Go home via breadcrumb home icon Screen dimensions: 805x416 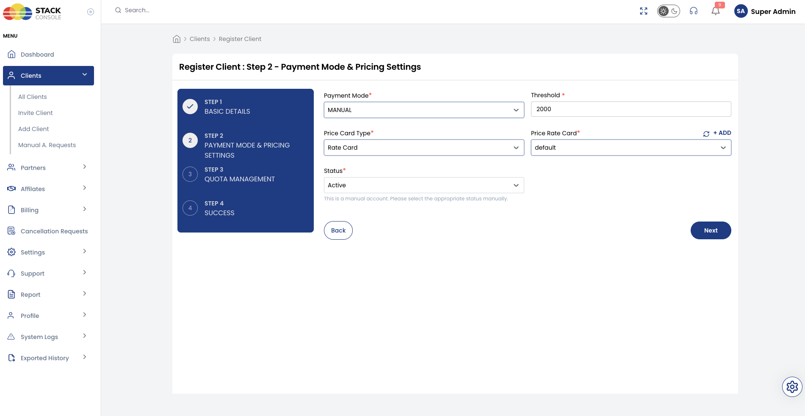[177, 39]
